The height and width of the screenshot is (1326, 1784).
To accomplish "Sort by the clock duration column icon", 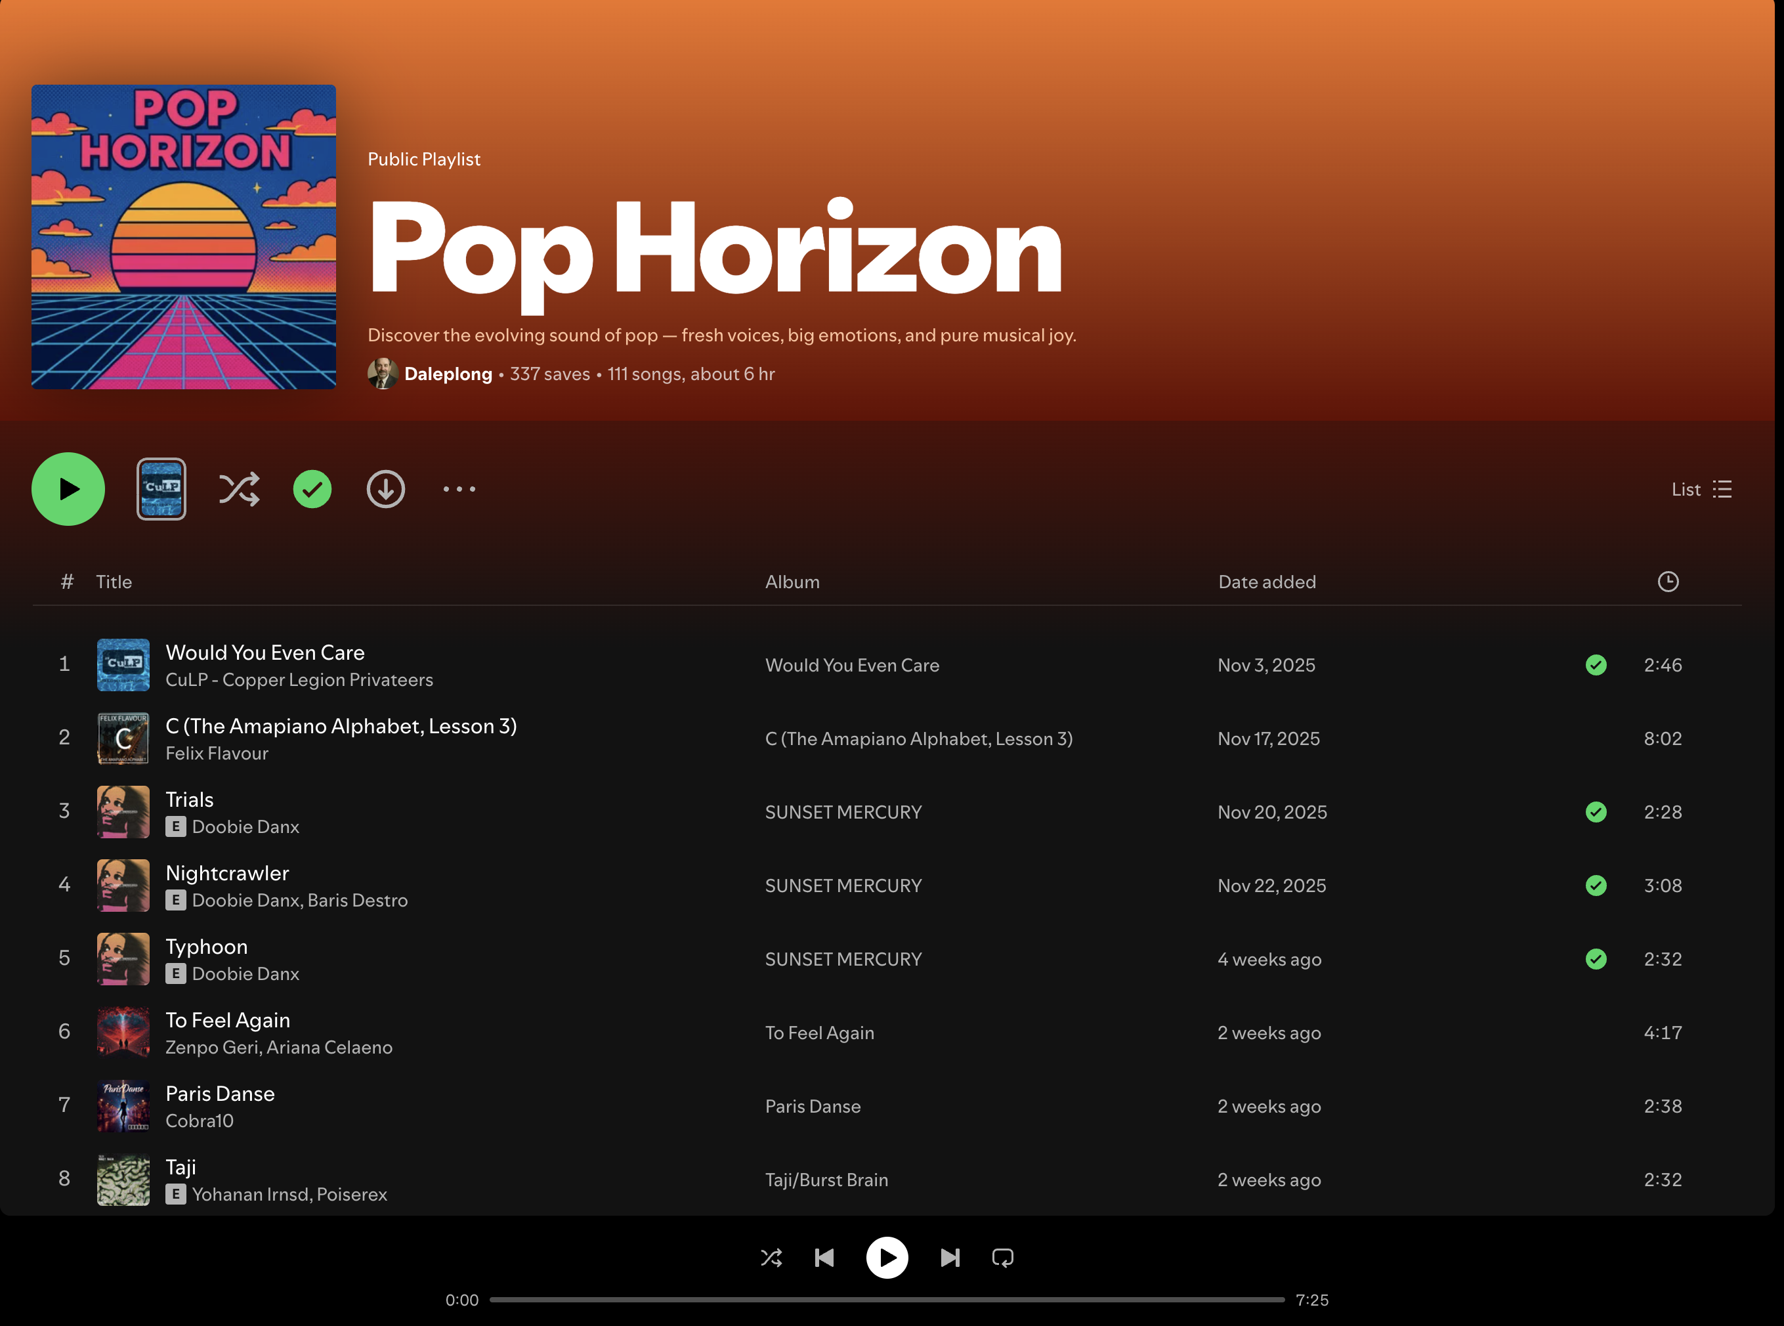I will (1668, 581).
